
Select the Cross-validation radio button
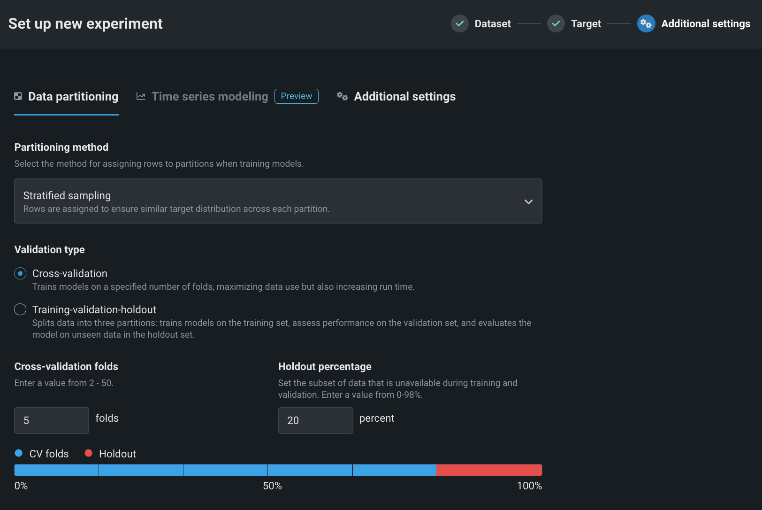coord(20,273)
